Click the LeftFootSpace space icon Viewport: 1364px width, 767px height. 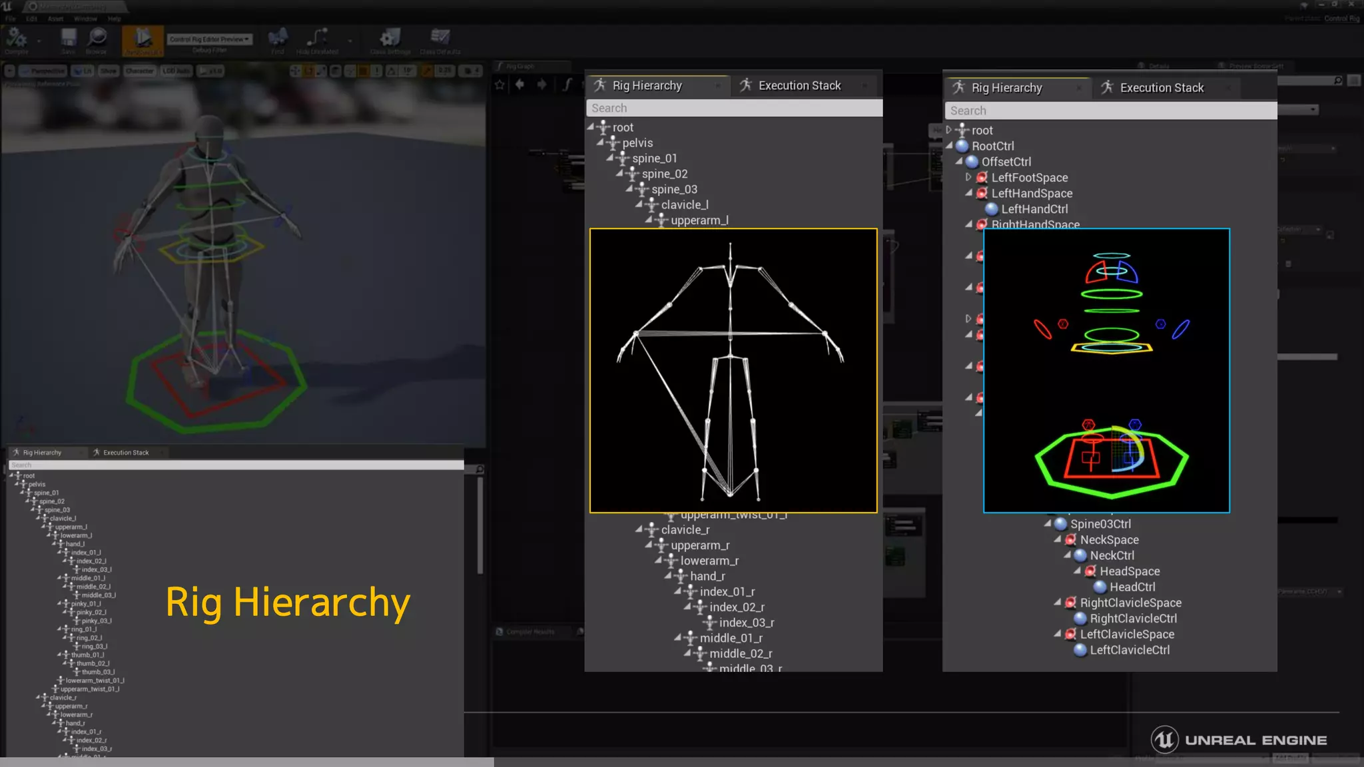point(982,178)
